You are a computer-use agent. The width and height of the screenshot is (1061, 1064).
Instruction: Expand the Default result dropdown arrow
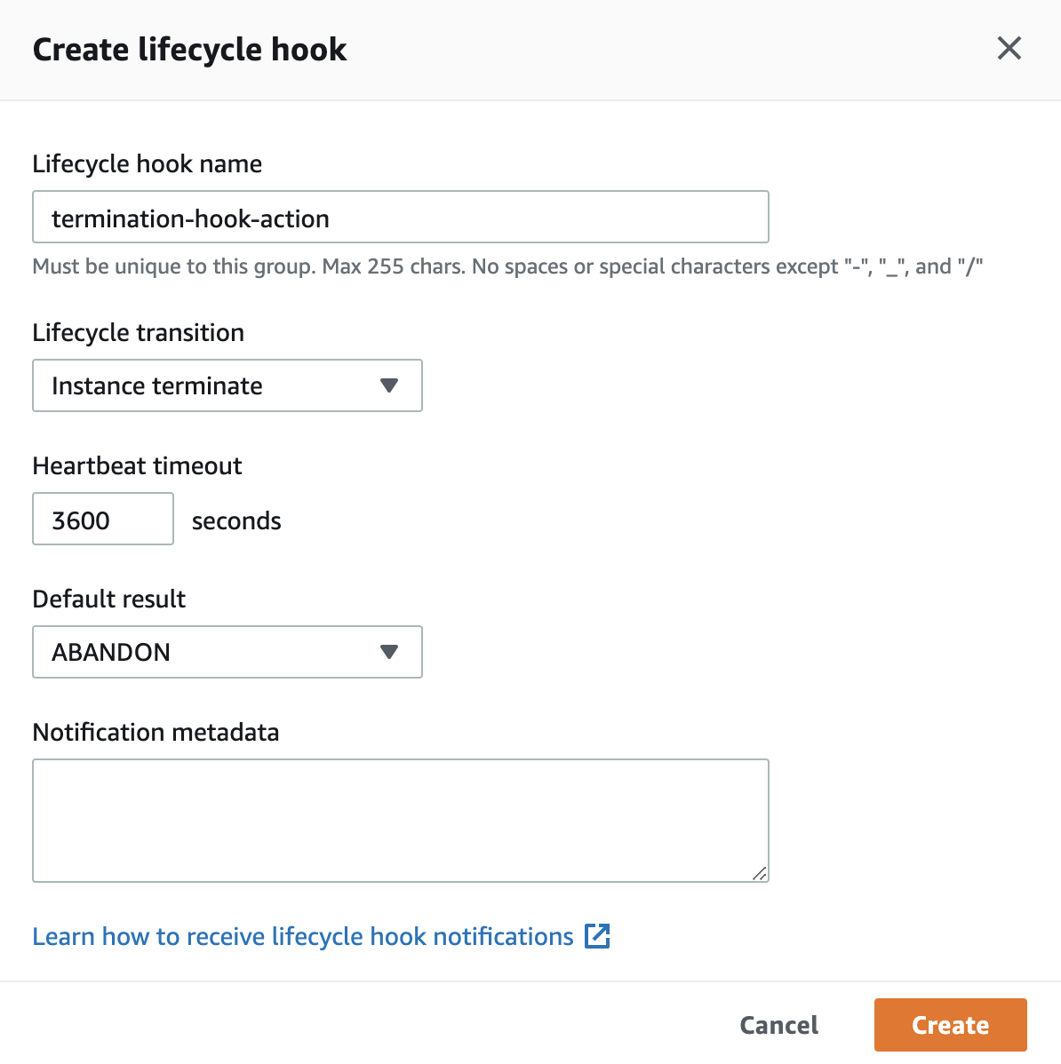pos(389,651)
